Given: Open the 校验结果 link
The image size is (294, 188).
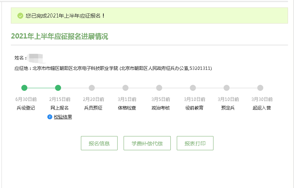Looking at the screenshot, I should (63, 117).
